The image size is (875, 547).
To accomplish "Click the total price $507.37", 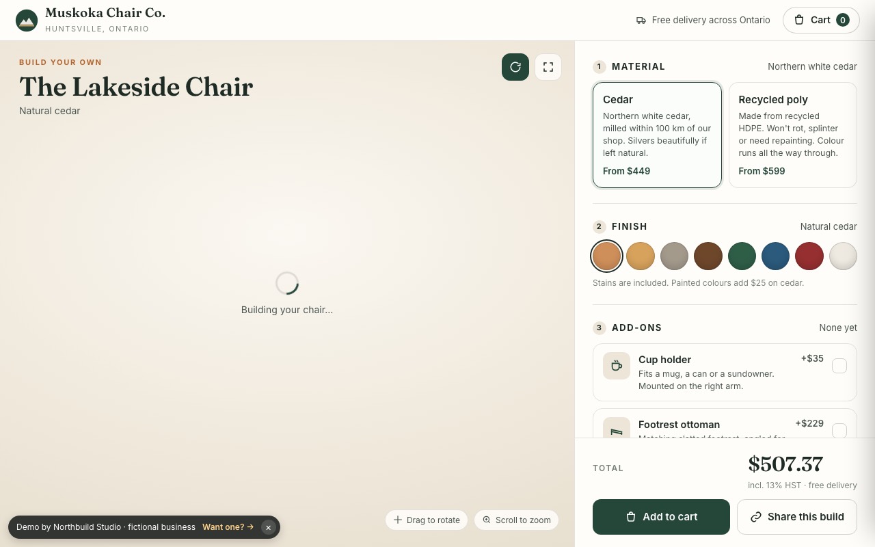I will tap(785, 464).
